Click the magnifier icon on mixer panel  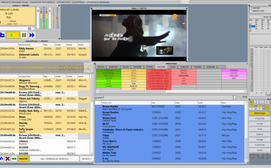[x=250, y=99]
